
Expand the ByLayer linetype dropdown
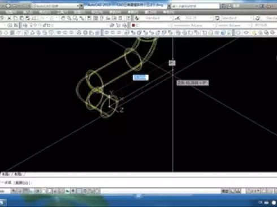click(x=194, y=25)
